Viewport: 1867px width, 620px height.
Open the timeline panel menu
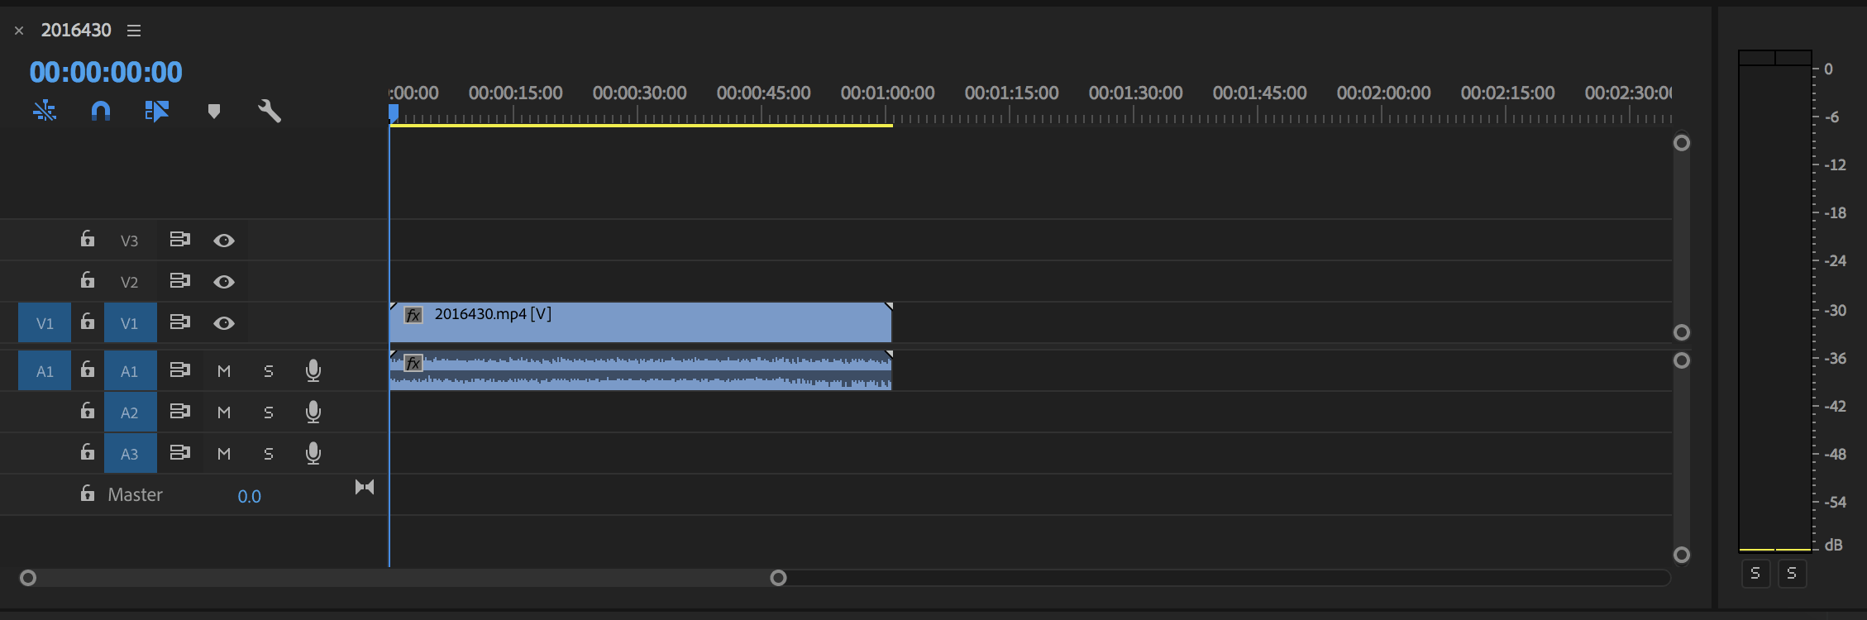(133, 31)
